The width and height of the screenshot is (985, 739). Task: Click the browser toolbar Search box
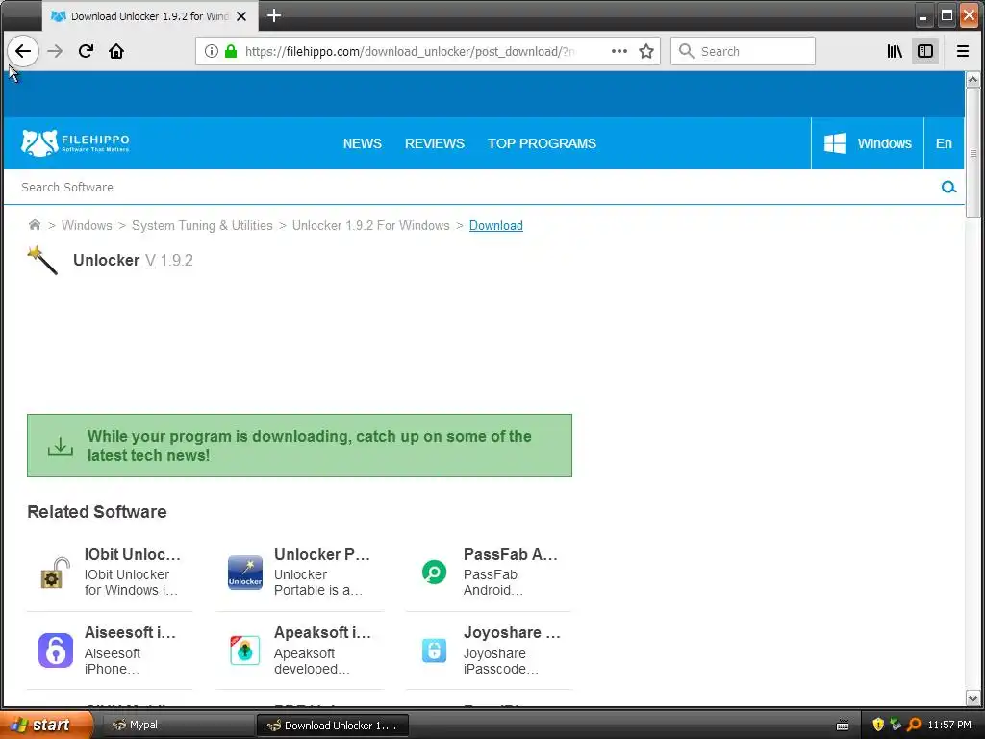point(744,51)
